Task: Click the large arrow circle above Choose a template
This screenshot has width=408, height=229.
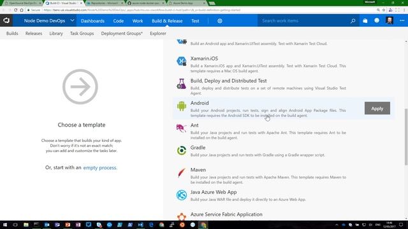Action: tap(80, 87)
